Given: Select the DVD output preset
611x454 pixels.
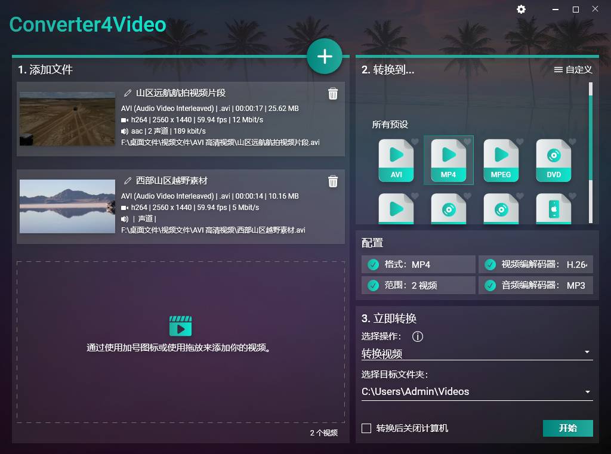Looking at the screenshot, I should [553, 159].
